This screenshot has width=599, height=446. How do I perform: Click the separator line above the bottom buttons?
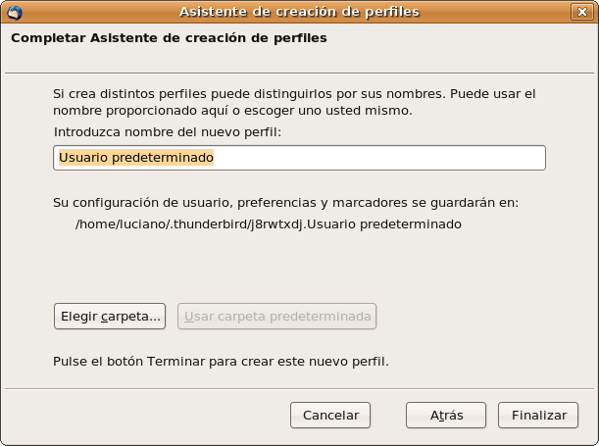(x=299, y=387)
